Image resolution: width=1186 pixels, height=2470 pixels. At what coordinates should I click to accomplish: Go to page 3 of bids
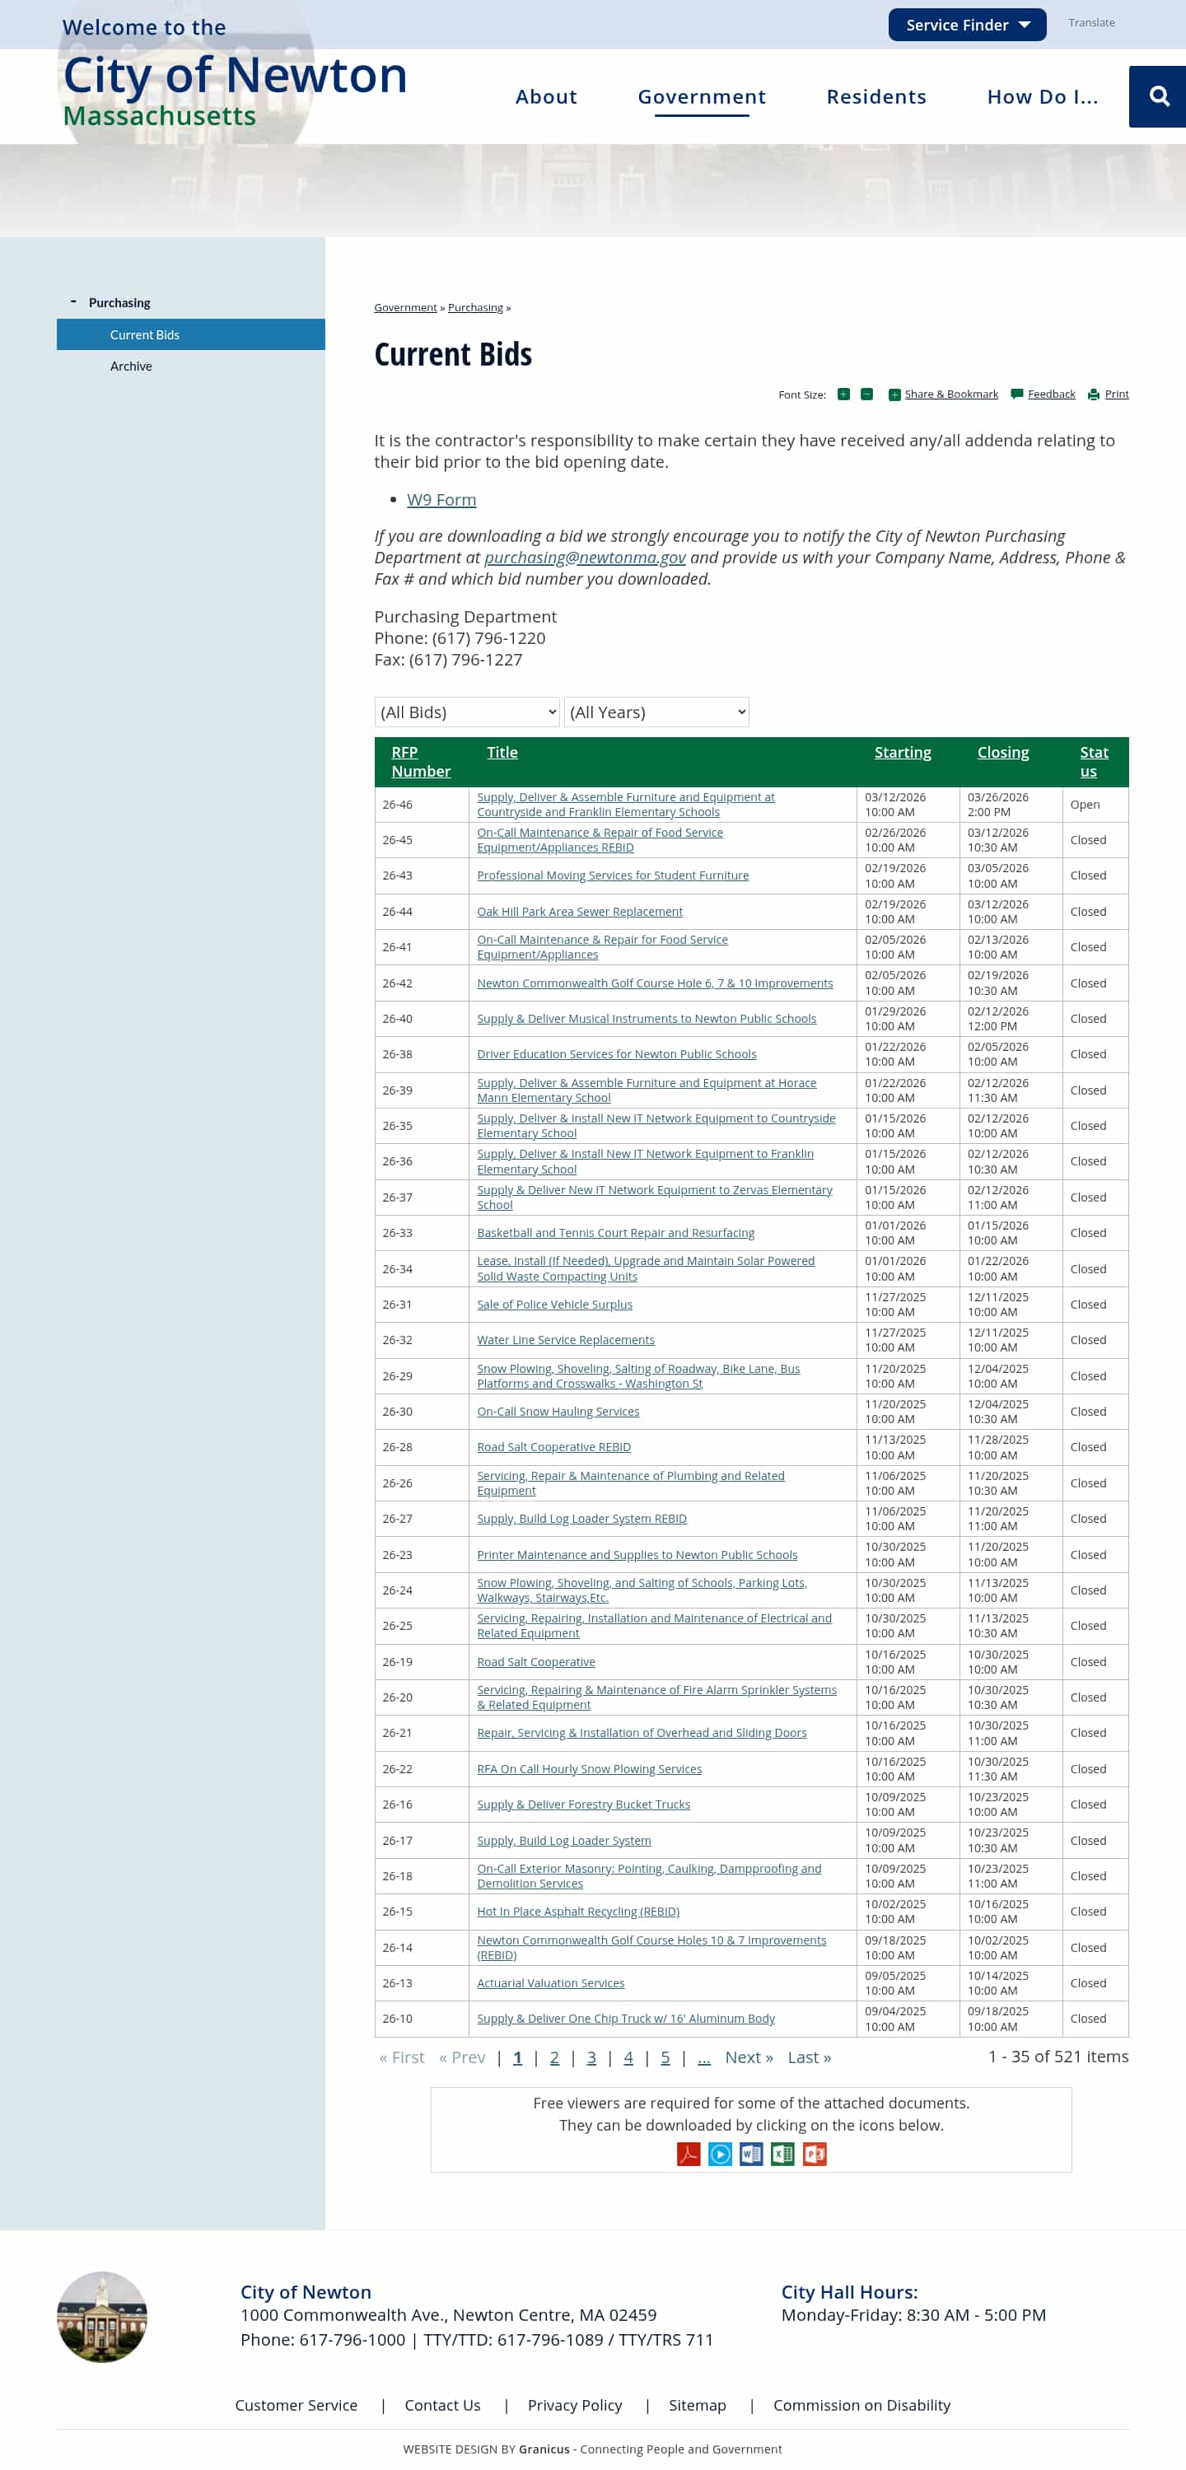point(591,2057)
